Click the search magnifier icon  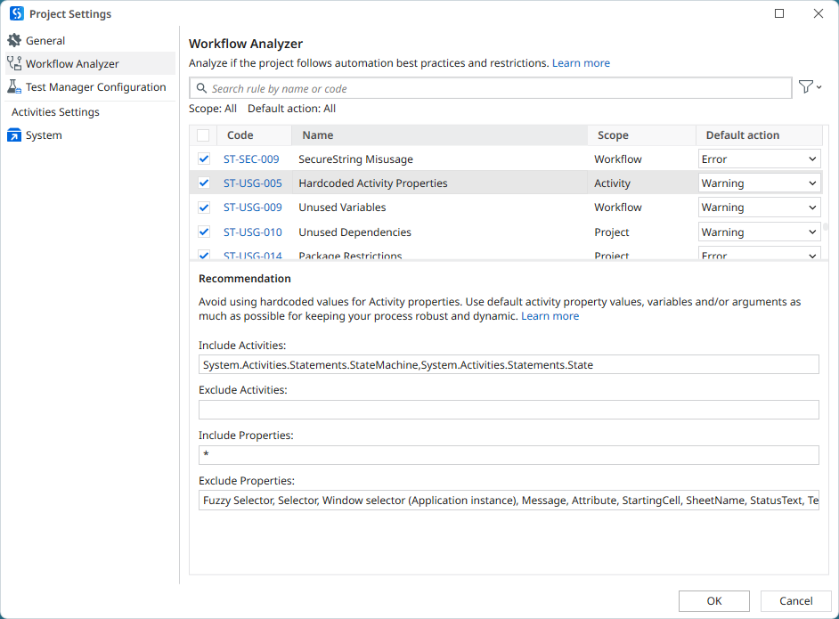tap(202, 89)
